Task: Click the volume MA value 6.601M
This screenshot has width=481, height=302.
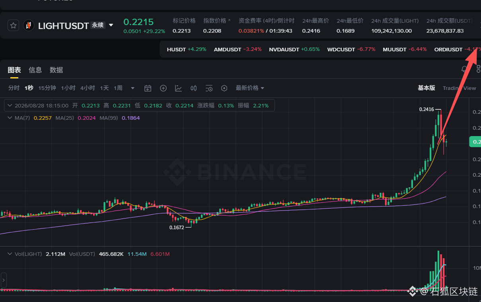Action: tap(160, 254)
